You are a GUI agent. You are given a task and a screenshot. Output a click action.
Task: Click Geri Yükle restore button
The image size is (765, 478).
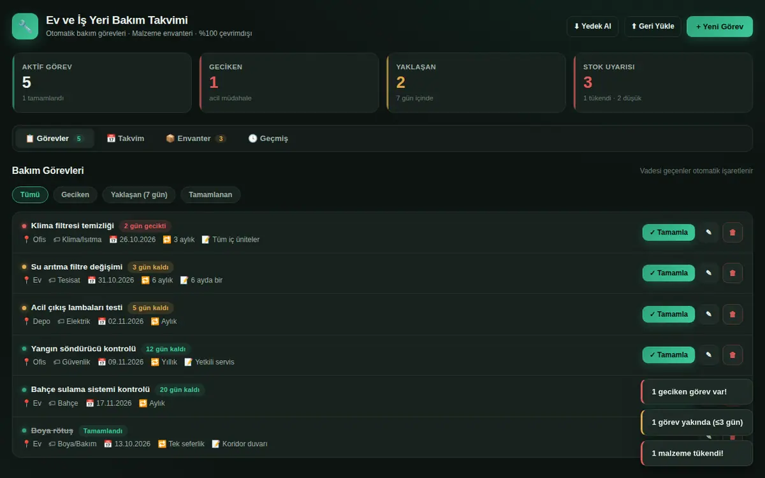653,27
